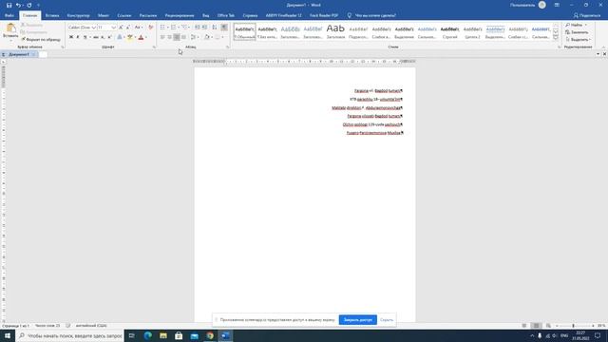Expand the multilevel list dropdown
This screenshot has width=608, height=342.
coord(189,28)
